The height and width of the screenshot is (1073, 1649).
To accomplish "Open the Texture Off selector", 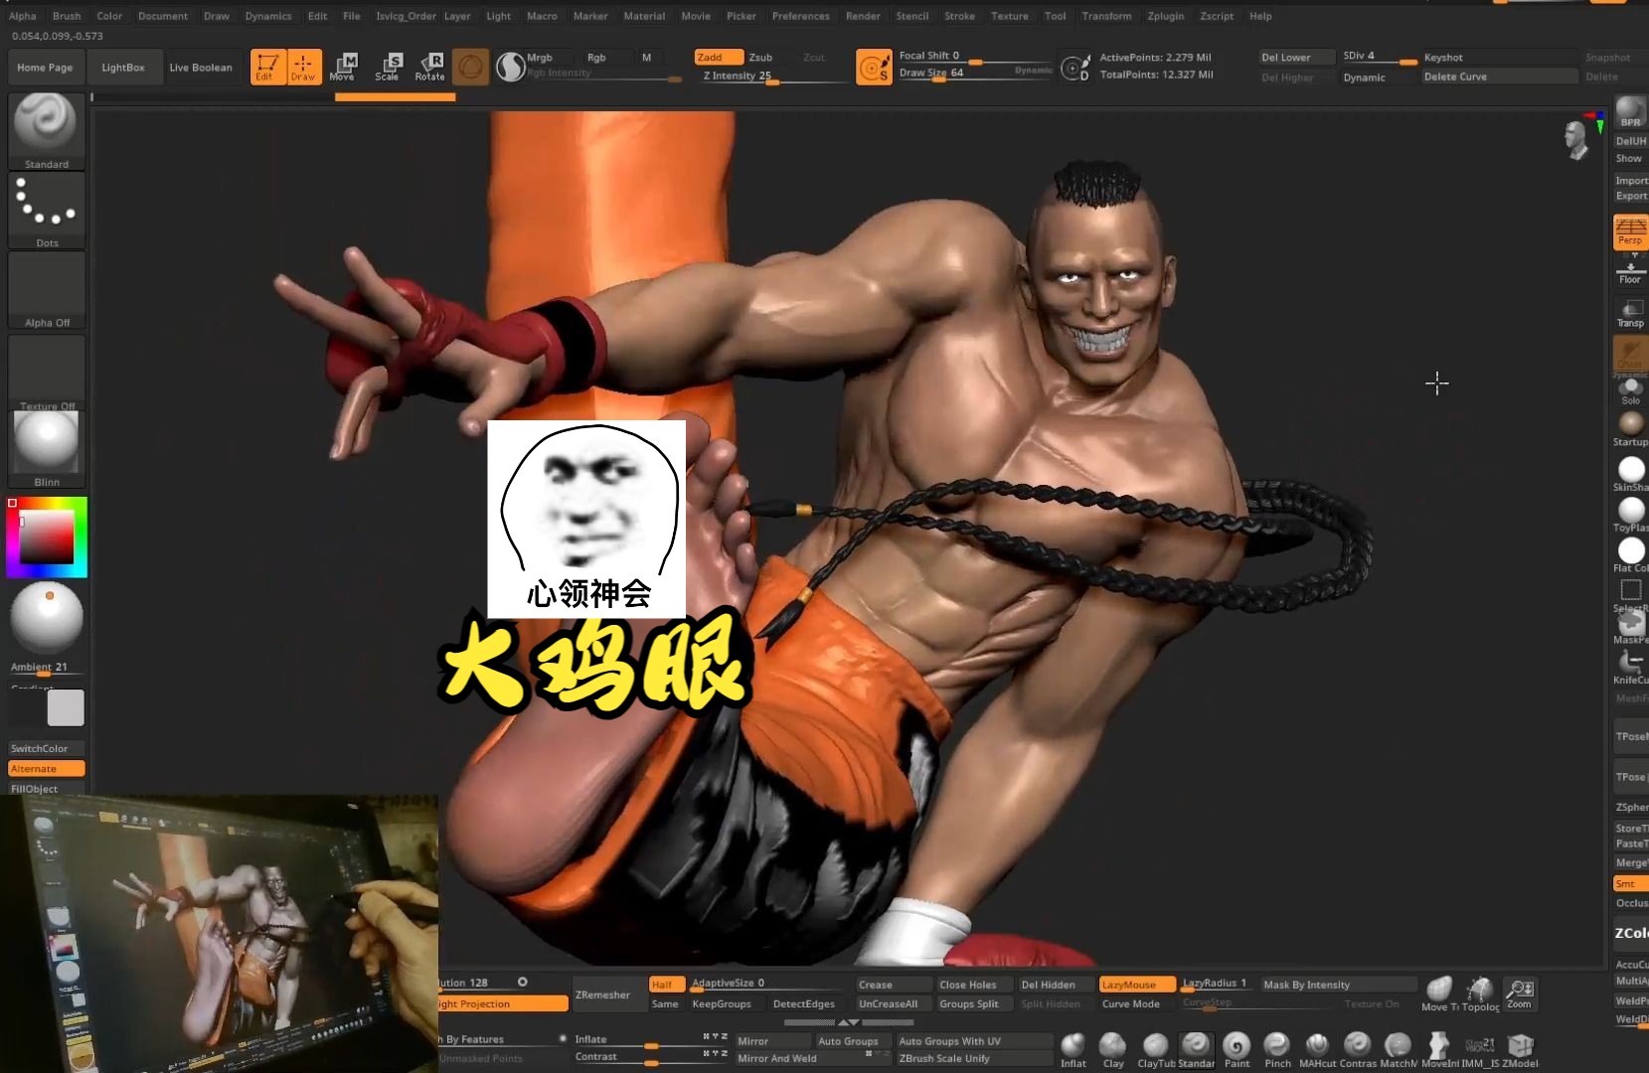I will coord(46,373).
